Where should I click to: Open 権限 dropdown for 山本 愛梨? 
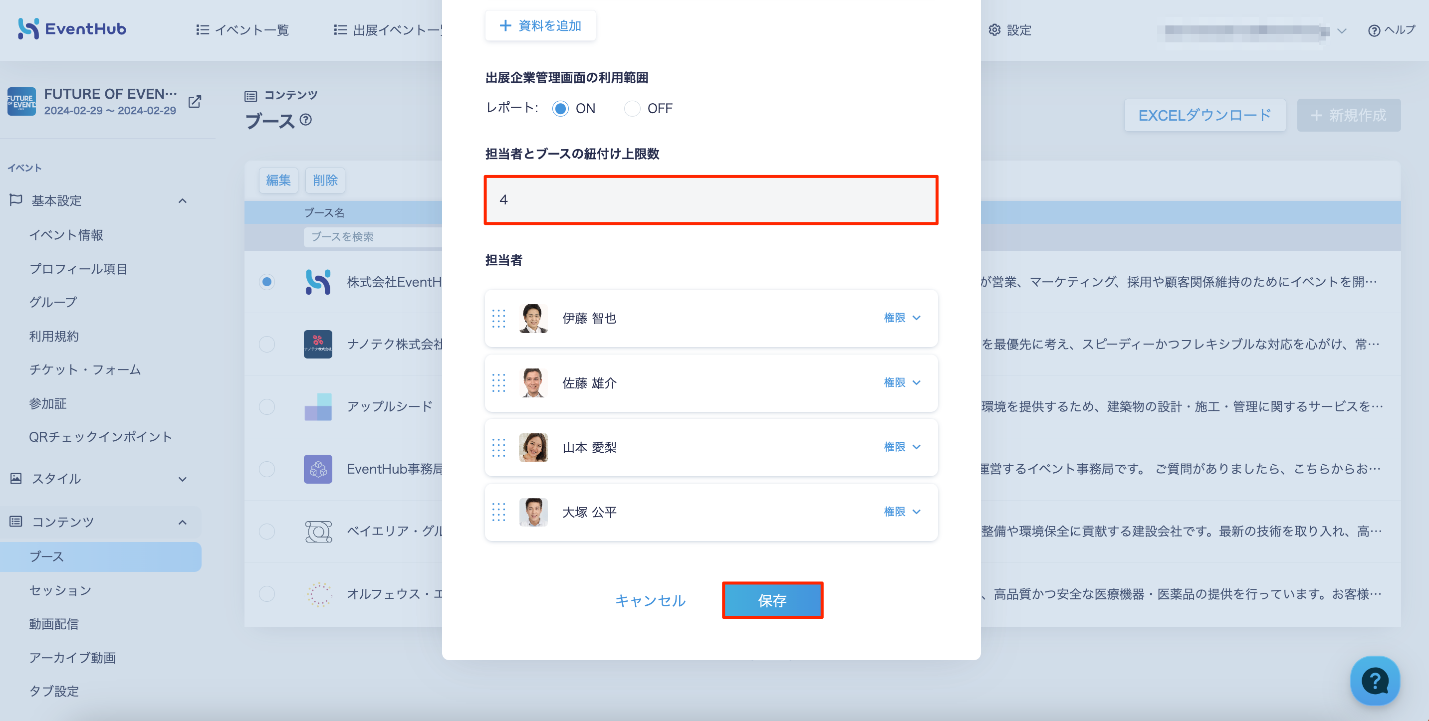(x=902, y=447)
